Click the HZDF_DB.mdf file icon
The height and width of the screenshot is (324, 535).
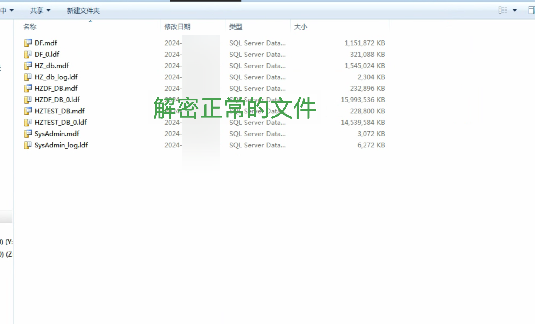coord(28,88)
